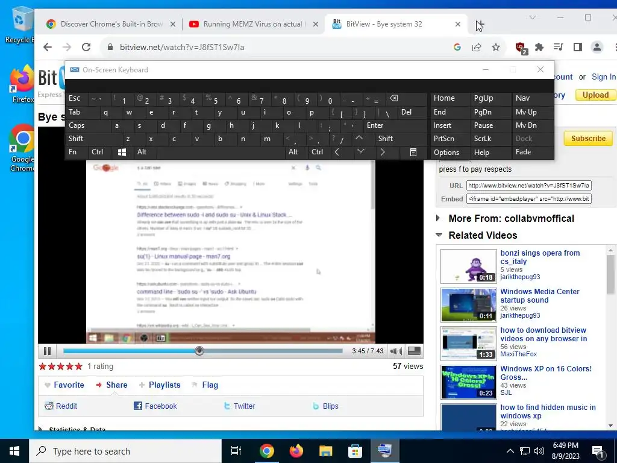The image size is (617, 463).
Task: Open the uBlock shield extension icon
Action: coord(521,48)
